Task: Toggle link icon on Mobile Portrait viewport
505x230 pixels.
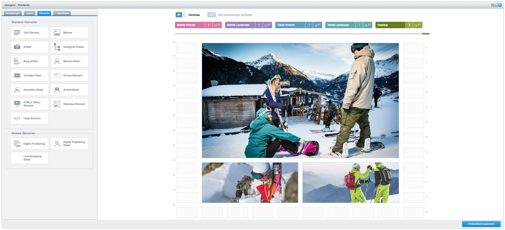Action: 217,25
